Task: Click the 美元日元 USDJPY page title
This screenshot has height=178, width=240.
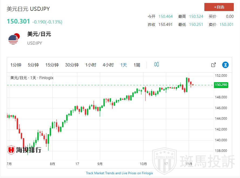Action: pyautogui.click(x=28, y=9)
